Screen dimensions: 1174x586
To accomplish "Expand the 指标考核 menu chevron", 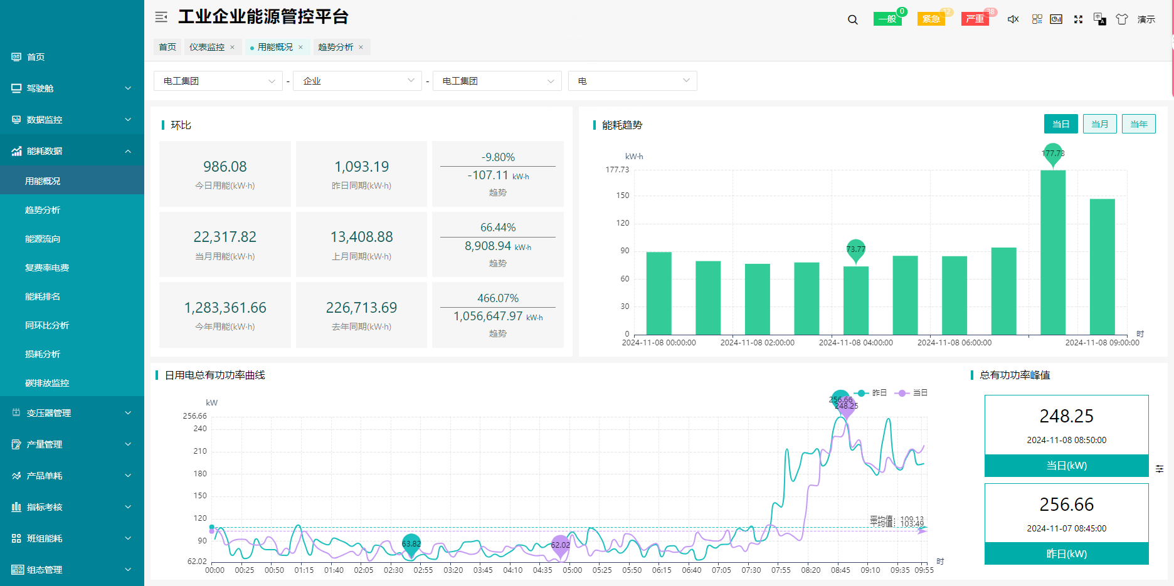I will pos(128,507).
